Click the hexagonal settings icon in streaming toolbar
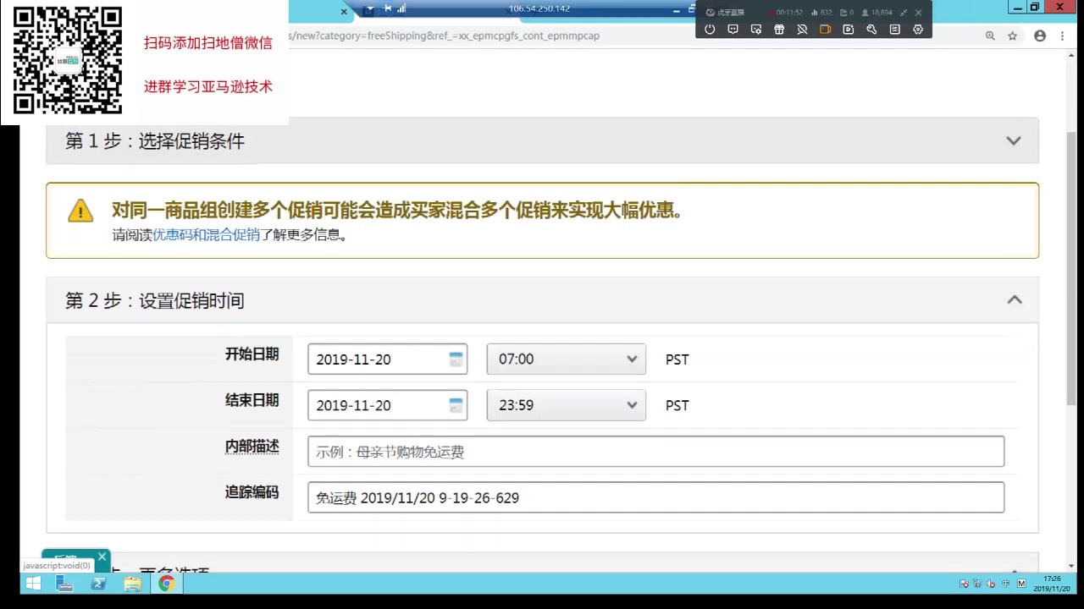The width and height of the screenshot is (1084, 609). point(918,29)
